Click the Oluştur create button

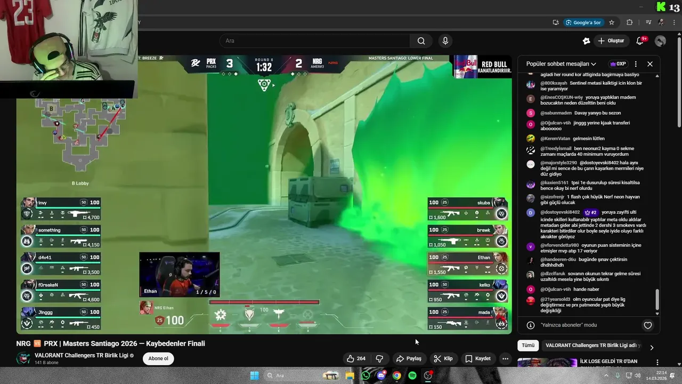(x=611, y=41)
